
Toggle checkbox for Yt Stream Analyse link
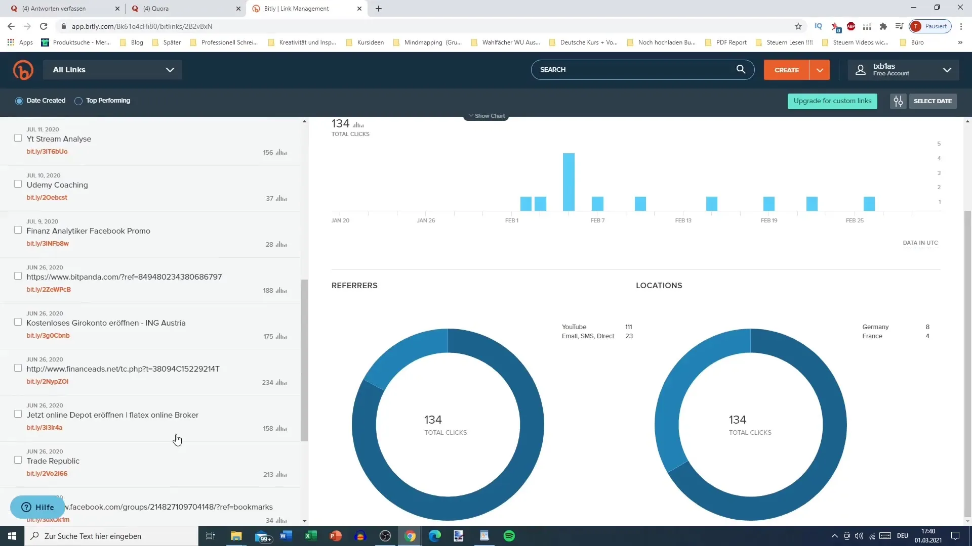[x=18, y=138]
